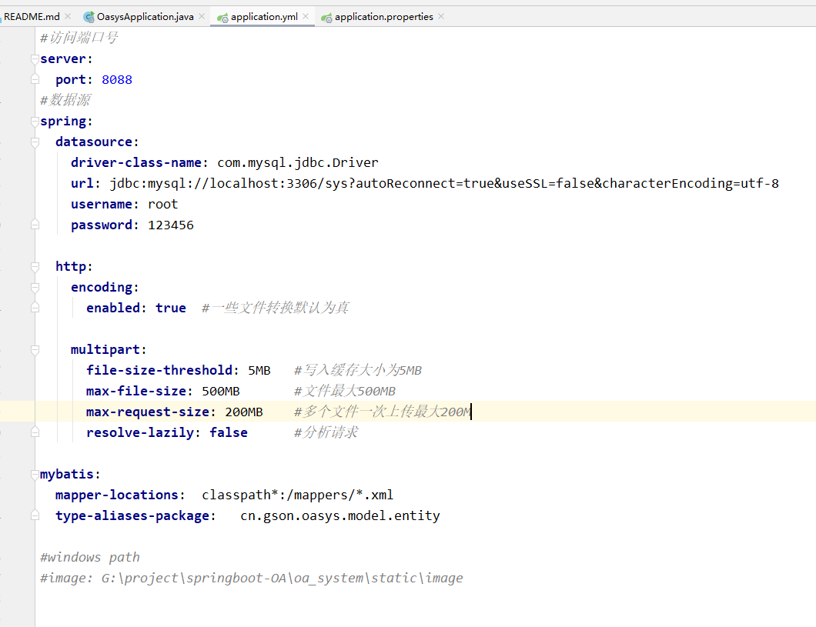This screenshot has height=627, width=816.
Task: Click the port value 8088
Action: pos(117,79)
